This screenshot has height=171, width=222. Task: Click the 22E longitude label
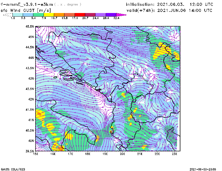157,154
